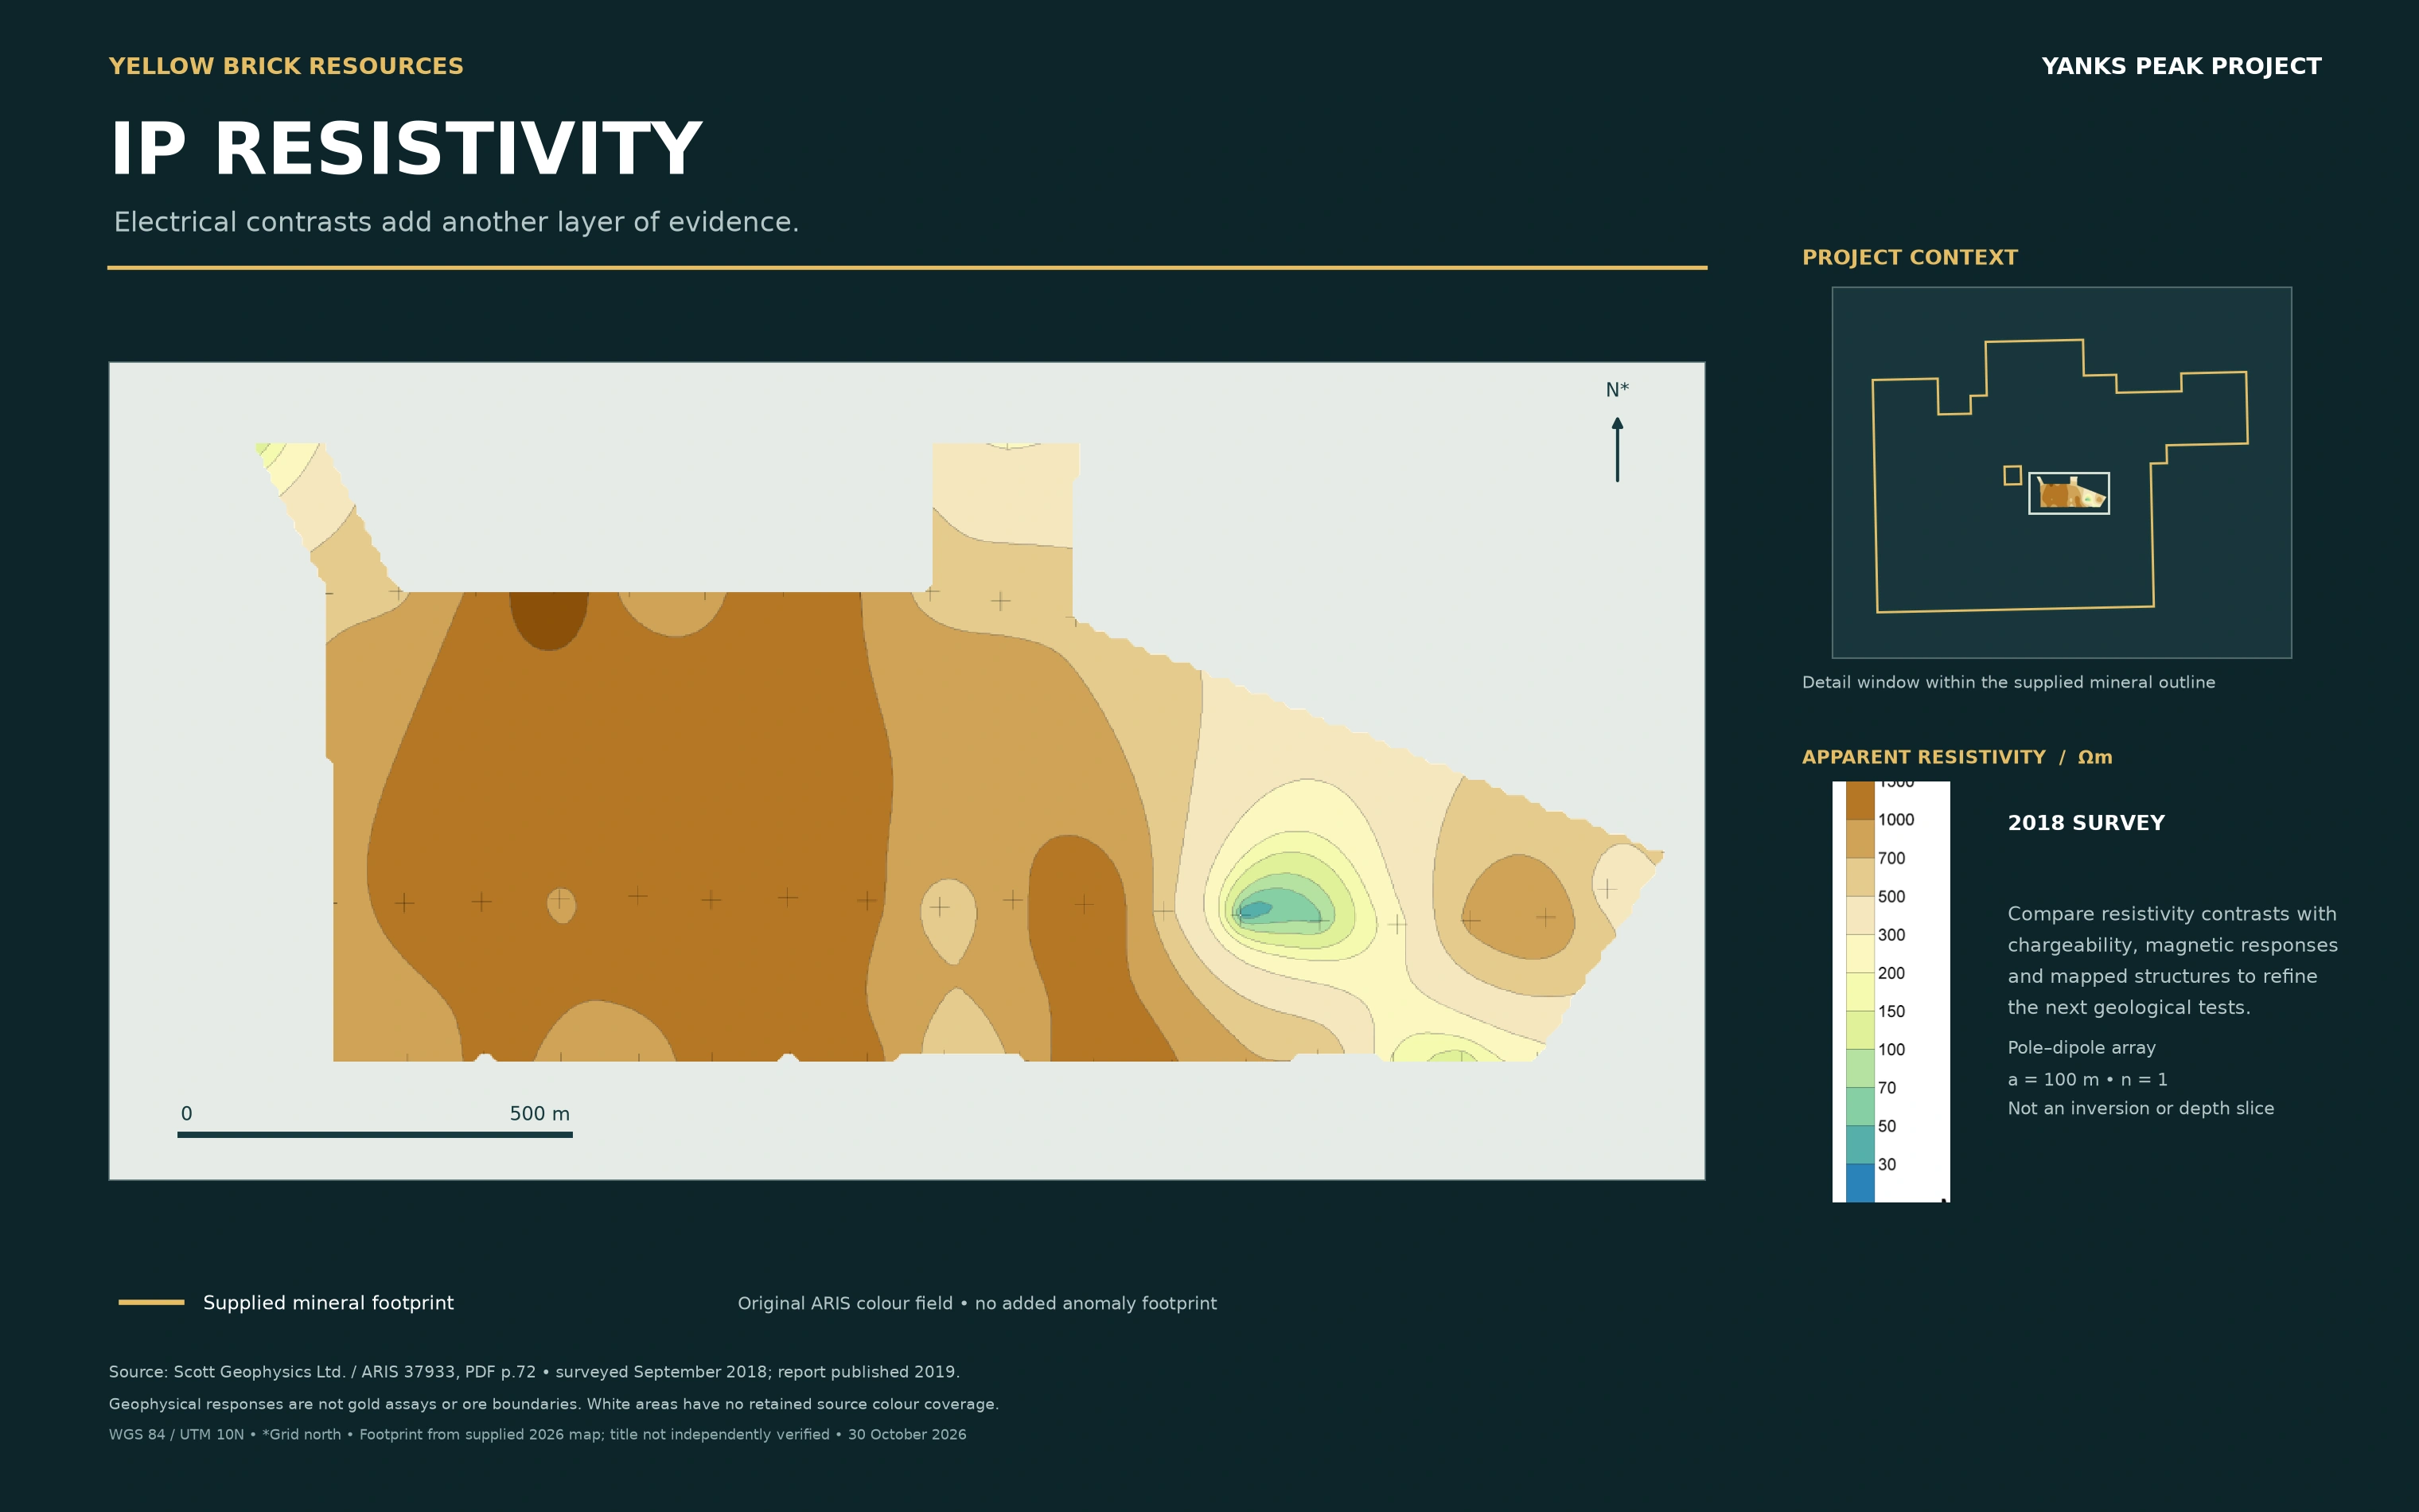
Task: Click the YELLOW BRICK RESOURCES header
Action: pos(286,66)
